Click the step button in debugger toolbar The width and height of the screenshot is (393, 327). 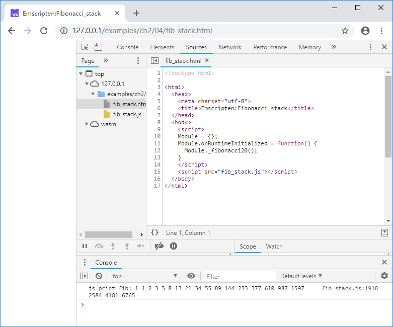tap(140, 246)
